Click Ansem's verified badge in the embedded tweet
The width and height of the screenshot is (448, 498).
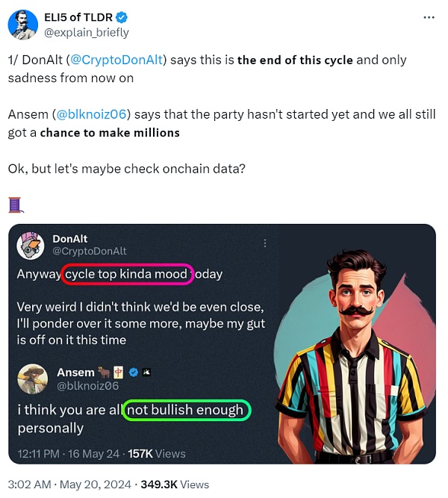[133, 372]
